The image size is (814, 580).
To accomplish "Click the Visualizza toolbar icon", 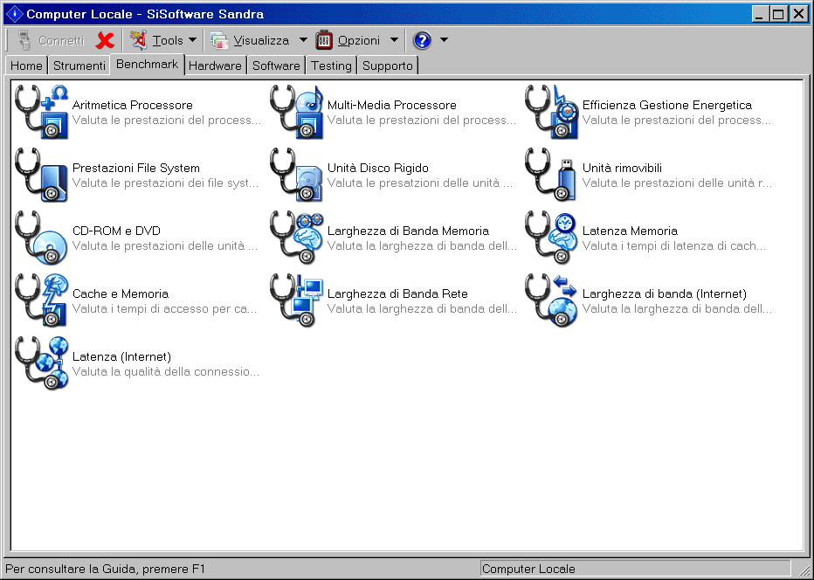I will pos(219,40).
